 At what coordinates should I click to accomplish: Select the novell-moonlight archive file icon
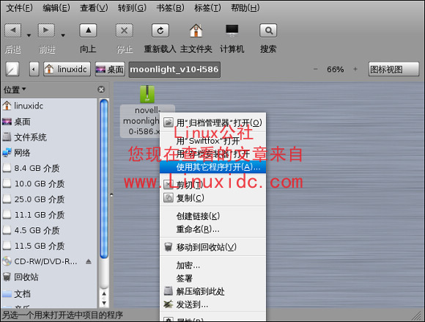click(147, 94)
